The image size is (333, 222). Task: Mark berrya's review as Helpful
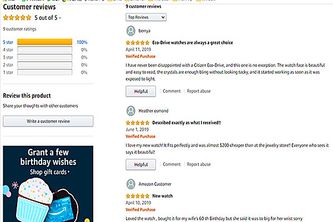pos(141,91)
